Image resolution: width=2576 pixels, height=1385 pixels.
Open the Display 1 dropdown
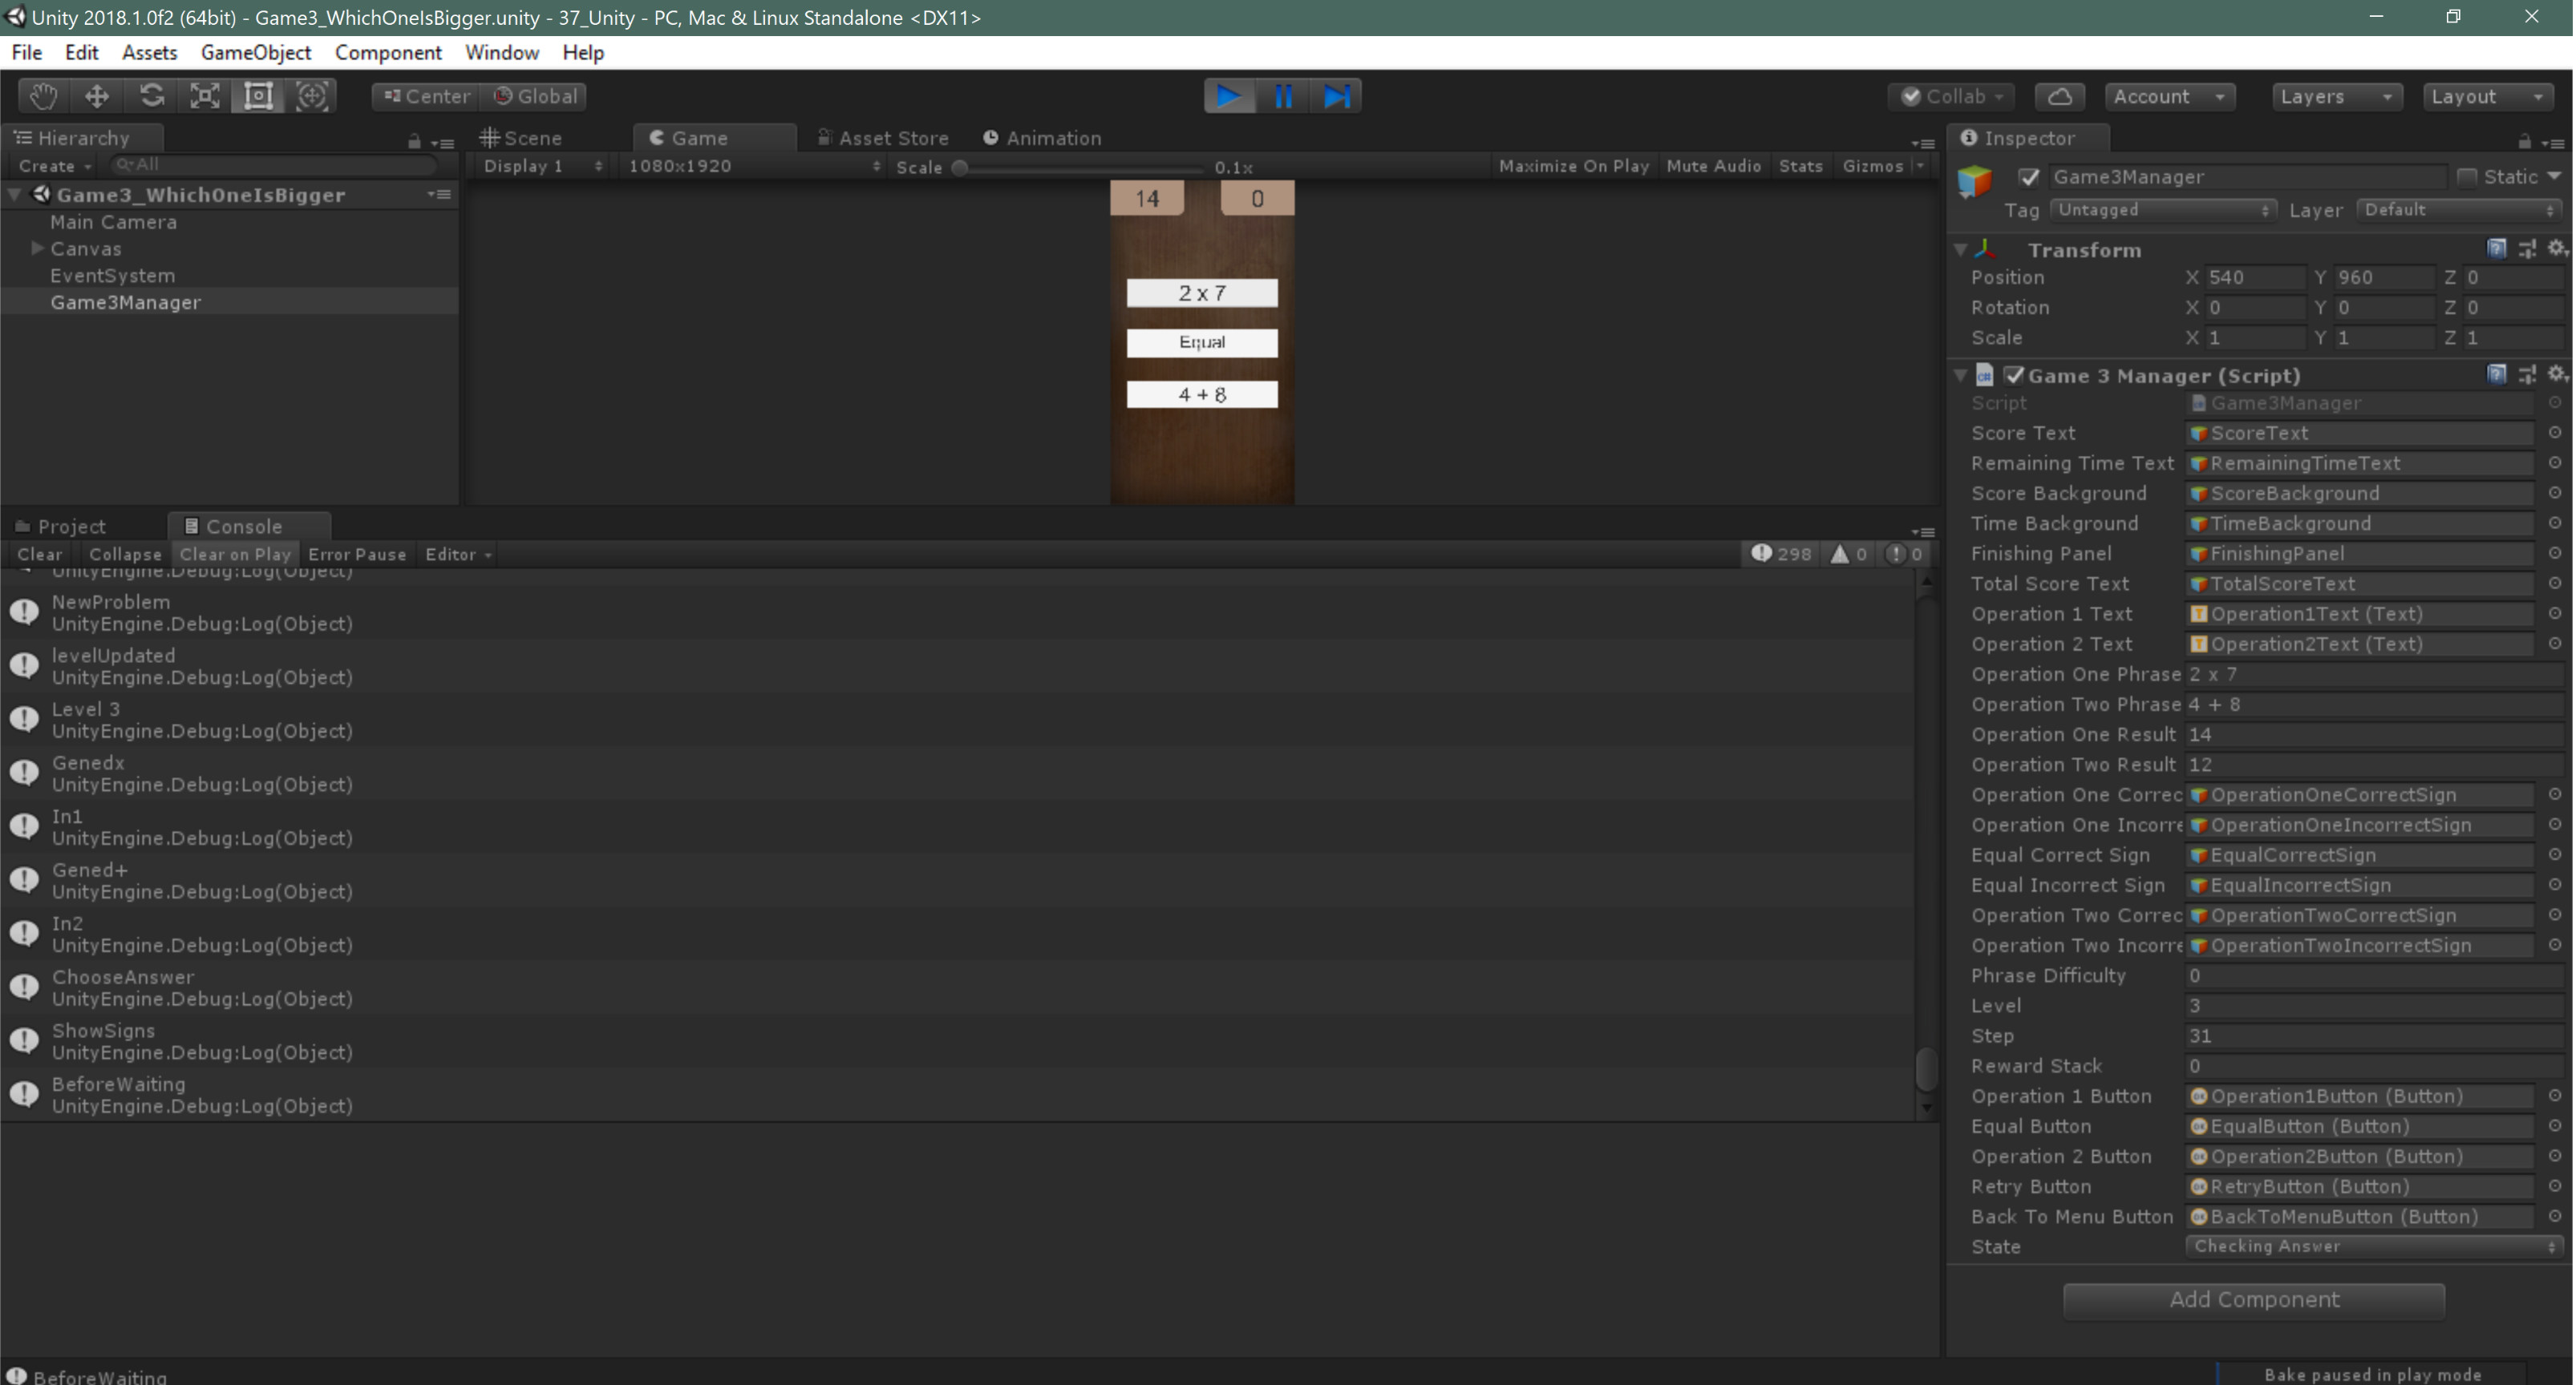click(x=542, y=166)
